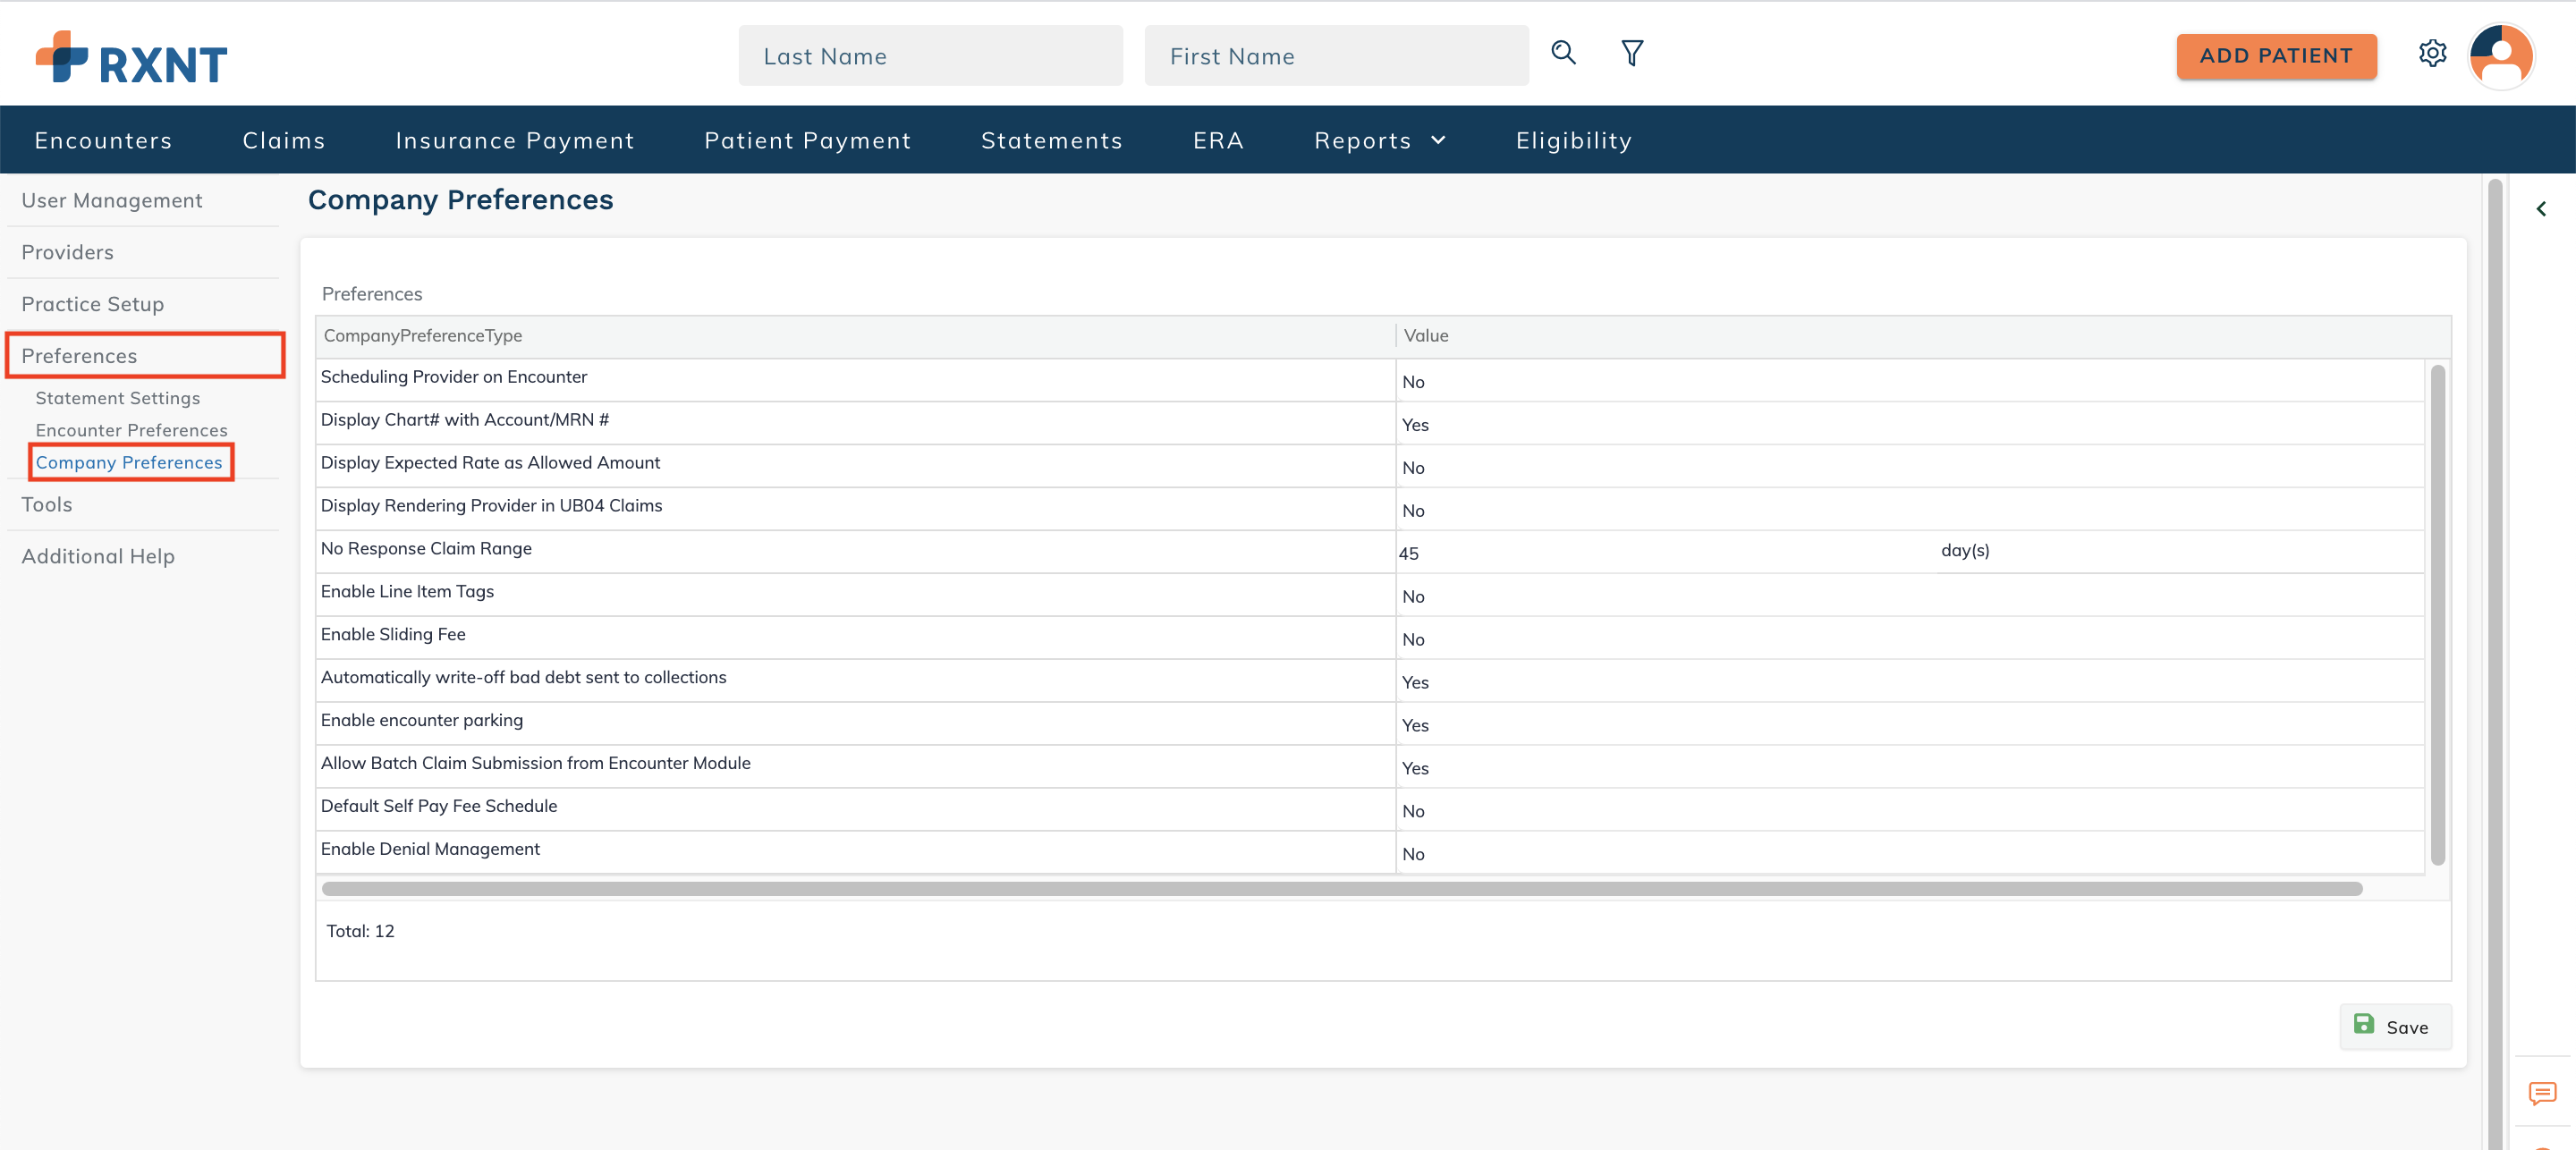Change Default Self Pay Fee Schedule value

tap(1909, 811)
